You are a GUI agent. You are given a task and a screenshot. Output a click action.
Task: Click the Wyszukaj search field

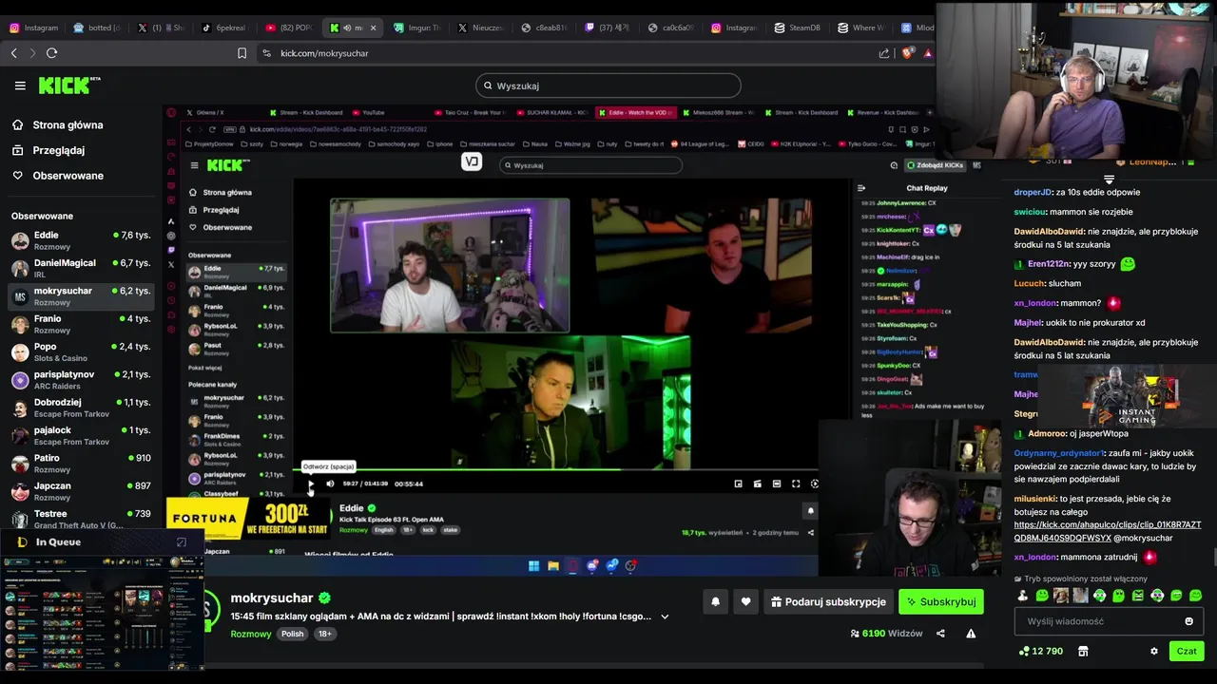click(608, 85)
